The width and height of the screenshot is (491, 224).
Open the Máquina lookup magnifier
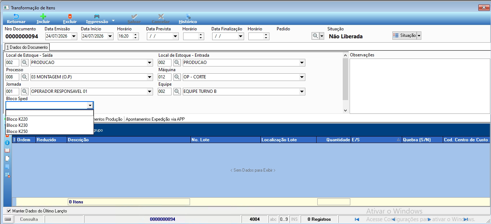[x=177, y=77]
